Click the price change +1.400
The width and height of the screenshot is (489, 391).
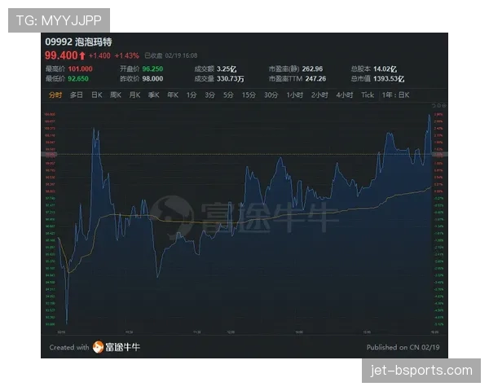[x=99, y=56]
